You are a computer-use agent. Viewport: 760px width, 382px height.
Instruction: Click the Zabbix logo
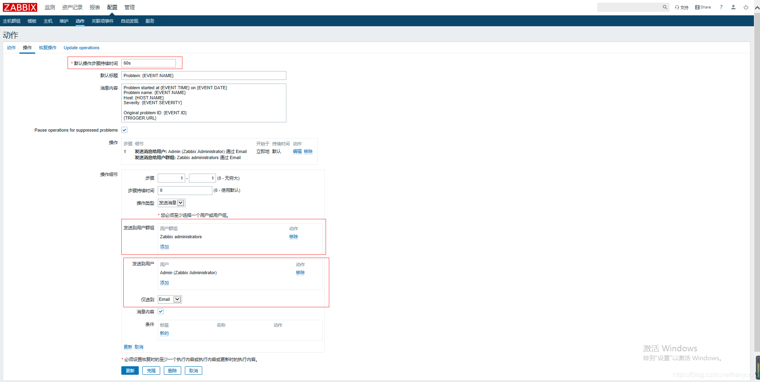[x=20, y=7]
